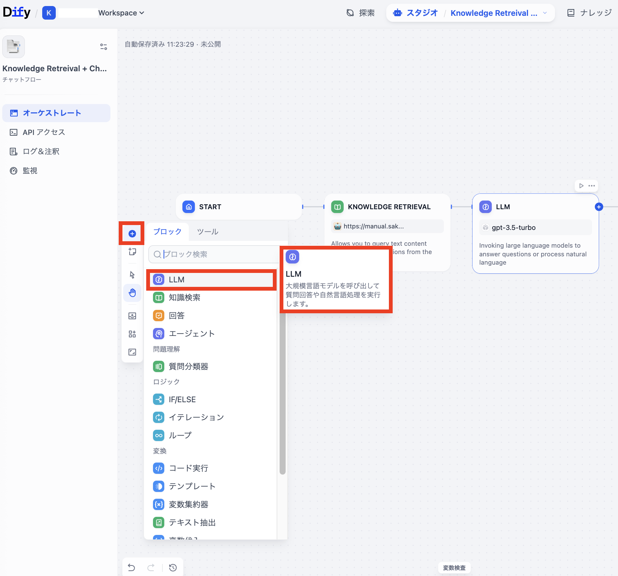Image resolution: width=618 pixels, height=576 pixels.
Task: Open the LLM node three-dot menu
Action: [592, 186]
